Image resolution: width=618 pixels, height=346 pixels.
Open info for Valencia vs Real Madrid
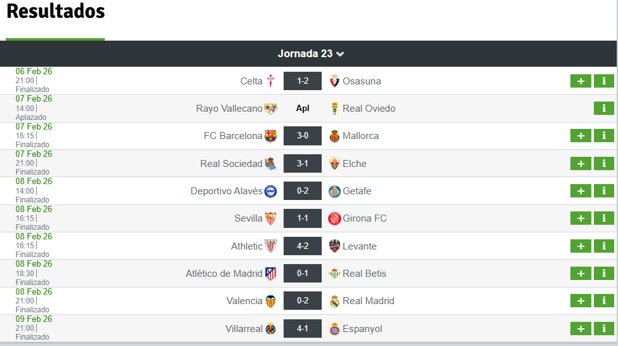[603, 301]
